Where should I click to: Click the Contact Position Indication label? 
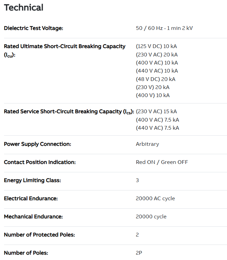(x=40, y=162)
